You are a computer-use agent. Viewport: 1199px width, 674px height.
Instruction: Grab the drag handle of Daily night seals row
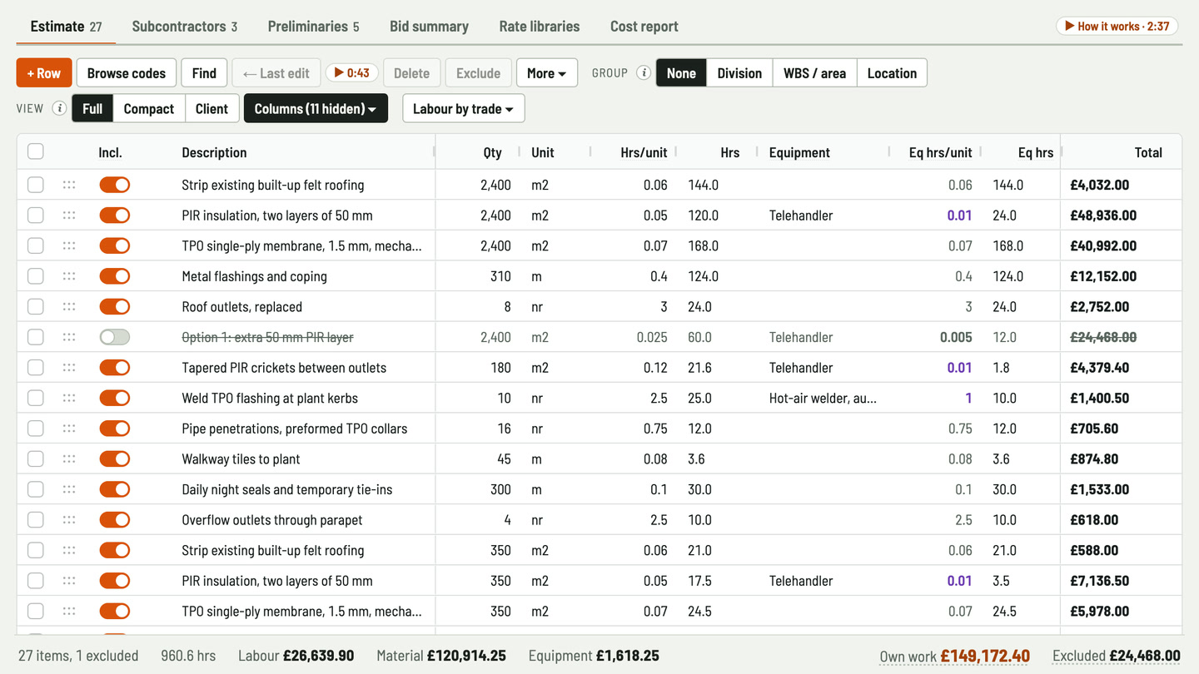pyautogui.click(x=69, y=489)
